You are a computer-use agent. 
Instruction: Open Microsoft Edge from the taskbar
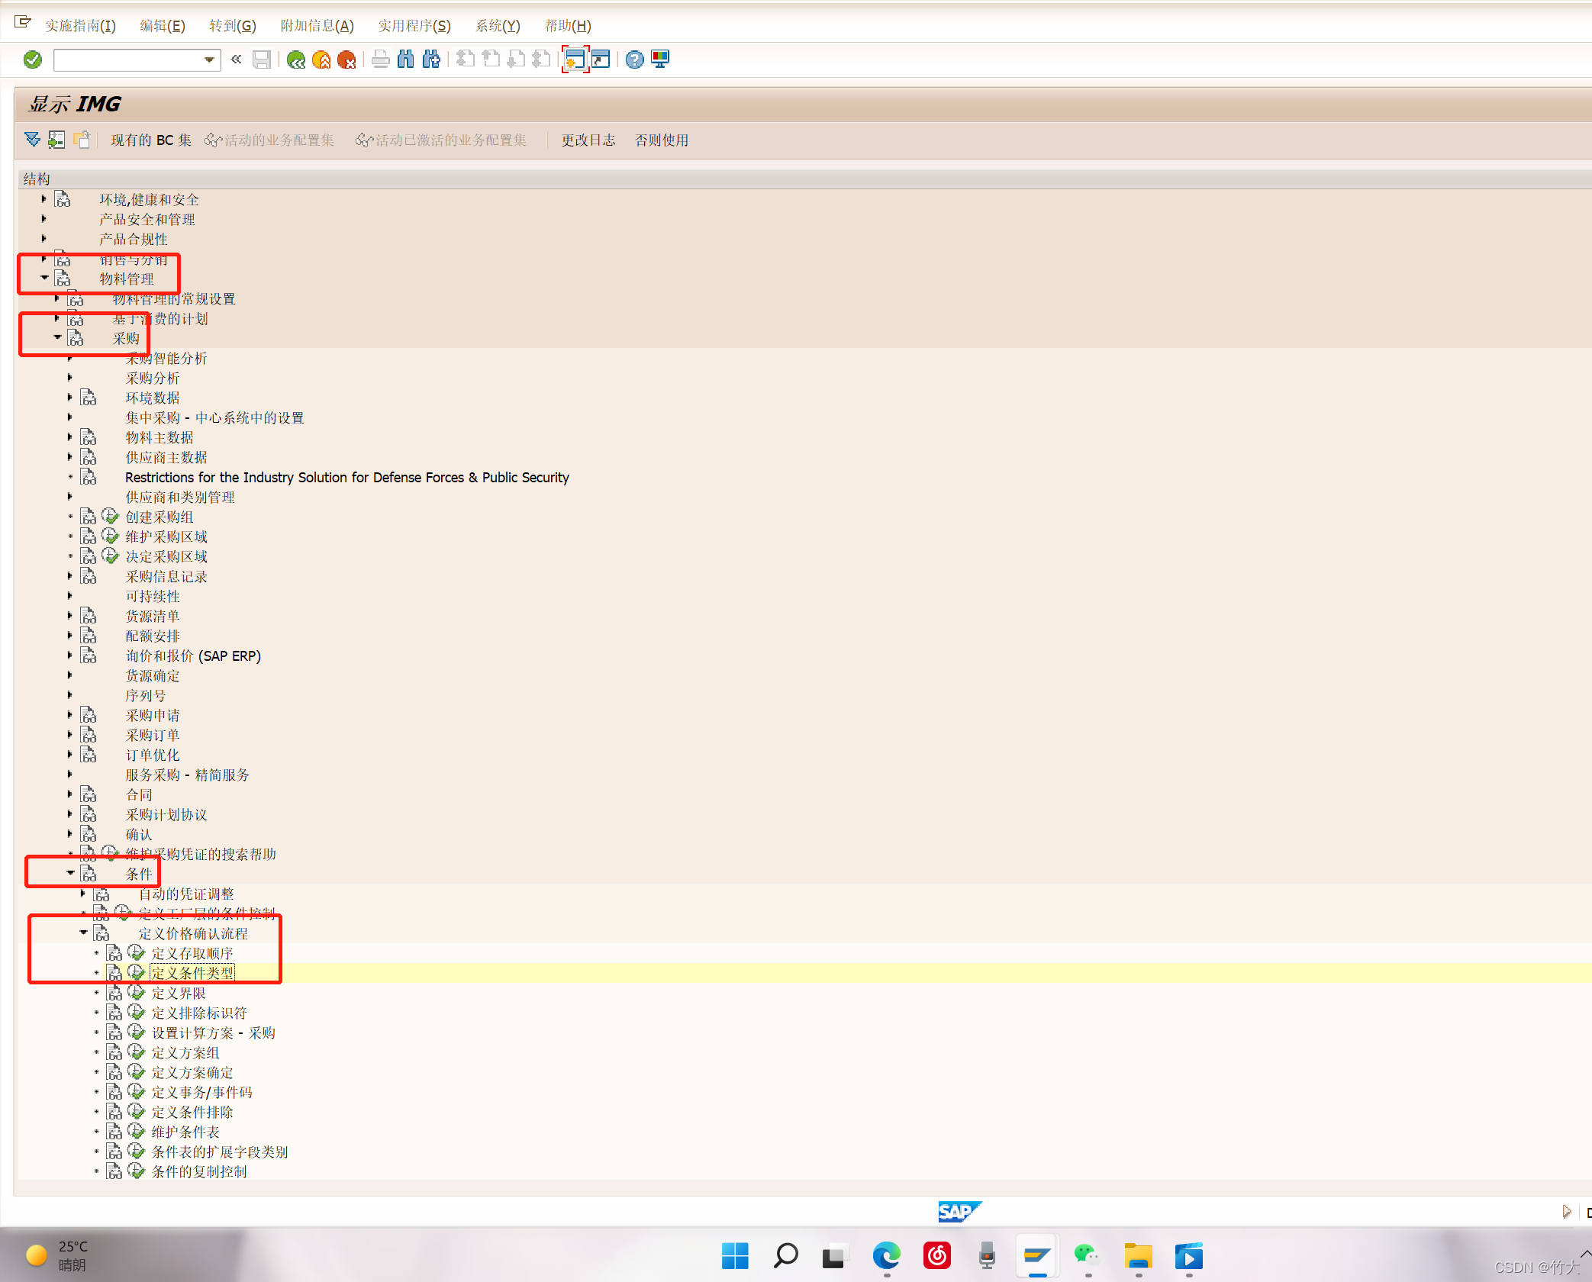coord(886,1255)
